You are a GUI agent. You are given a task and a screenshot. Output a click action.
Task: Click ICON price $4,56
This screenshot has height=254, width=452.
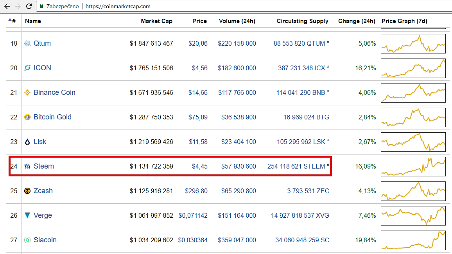click(x=200, y=68)
